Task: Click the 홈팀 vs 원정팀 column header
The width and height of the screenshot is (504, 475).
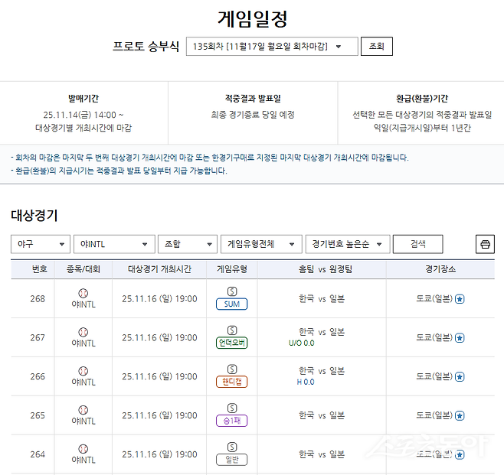Action: (326, 269)
